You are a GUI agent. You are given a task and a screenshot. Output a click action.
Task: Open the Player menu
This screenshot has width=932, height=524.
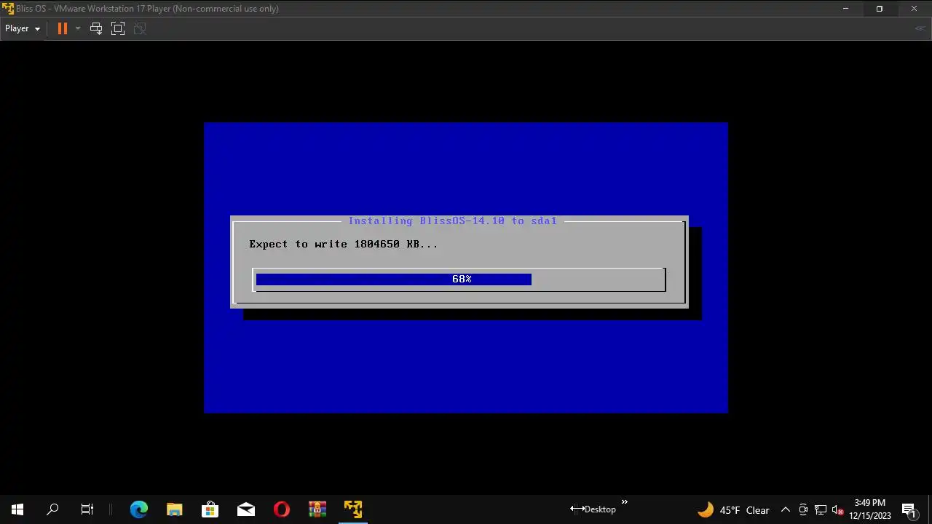point(22,28)
